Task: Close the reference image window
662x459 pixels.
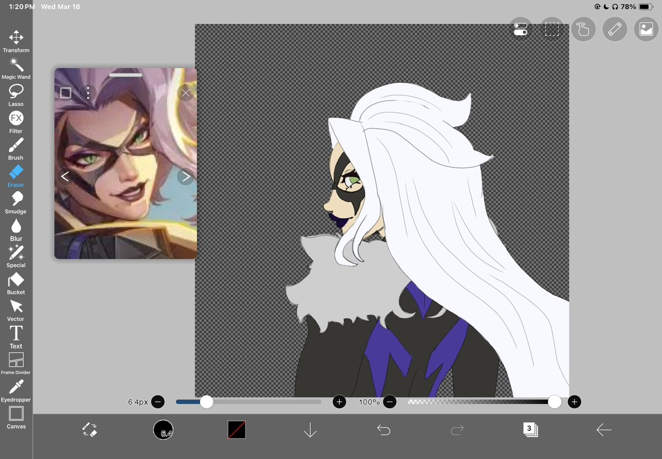Action: [186, 93]
